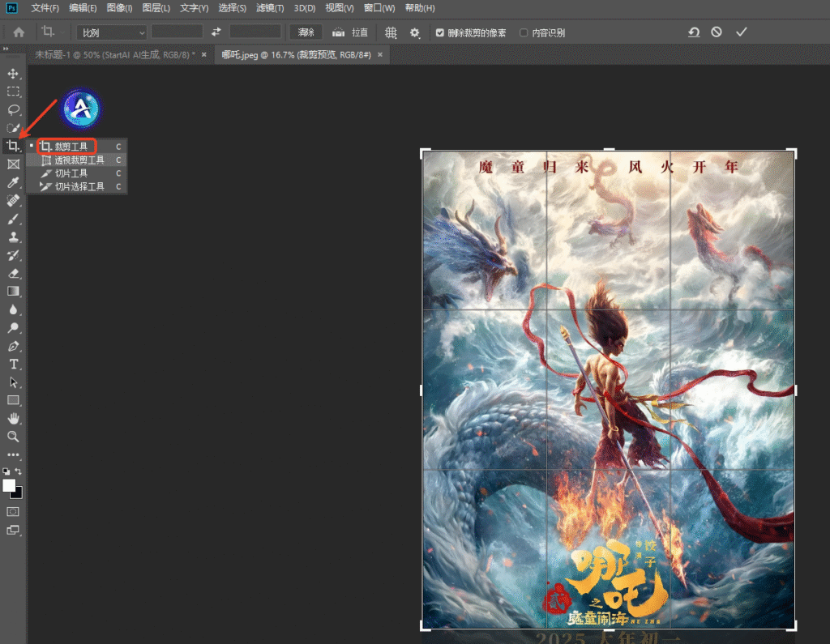
Task: Select the Pen tool
Action: click(x=13, y=346)
